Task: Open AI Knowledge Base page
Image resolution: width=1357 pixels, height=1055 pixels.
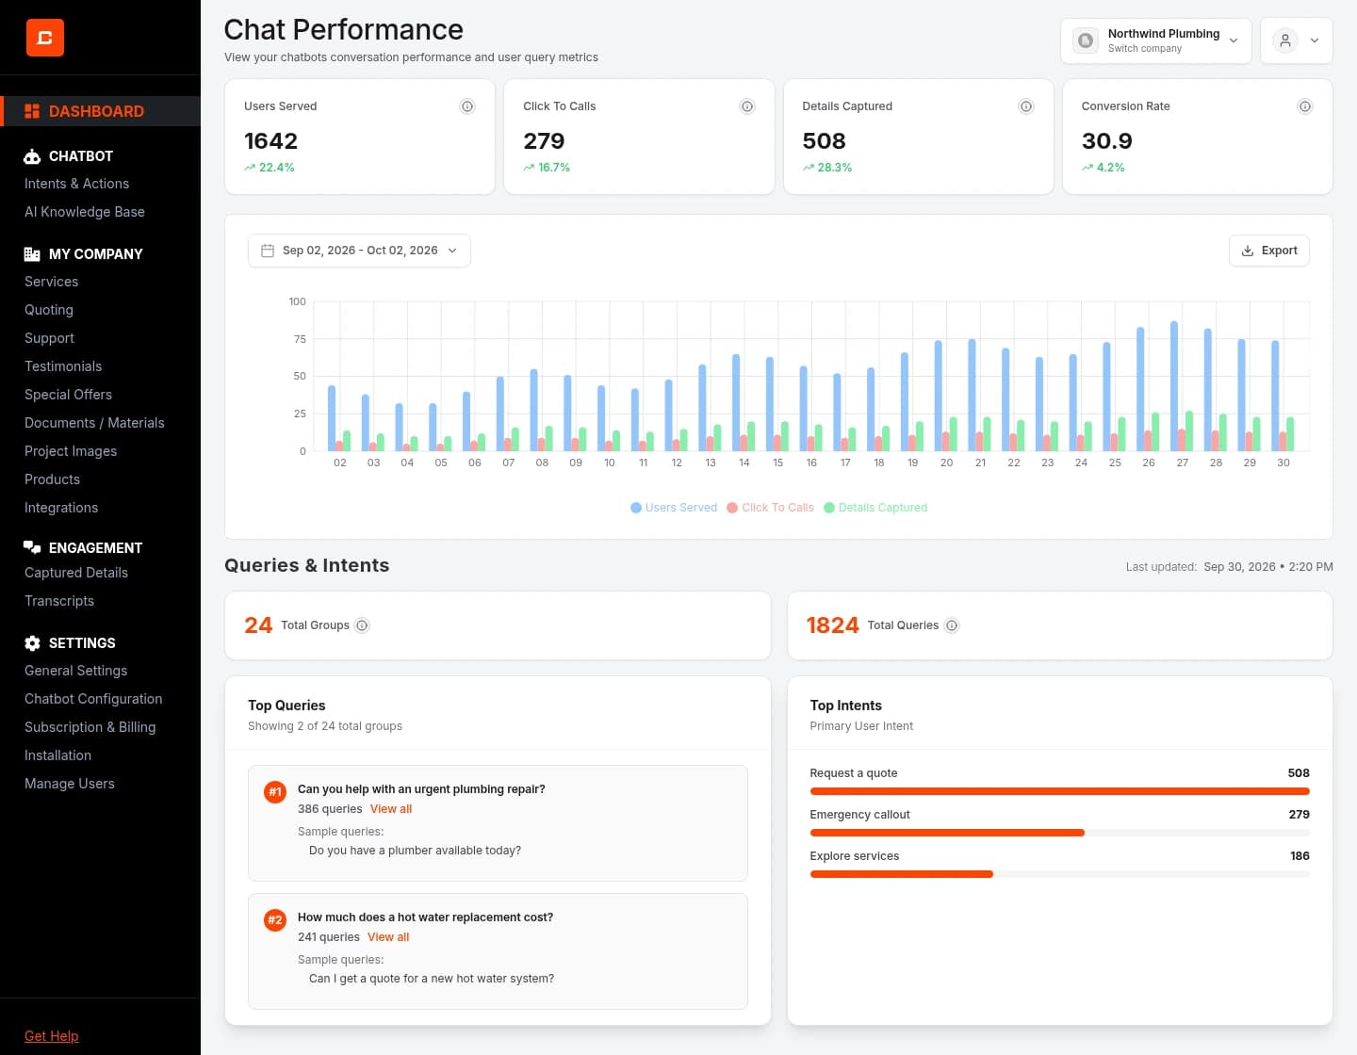Action: coord(85,212)
